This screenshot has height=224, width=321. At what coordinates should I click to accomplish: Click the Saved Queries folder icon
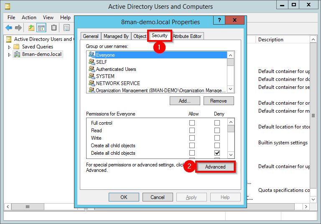pyautogui.click(x=17, y=47)
